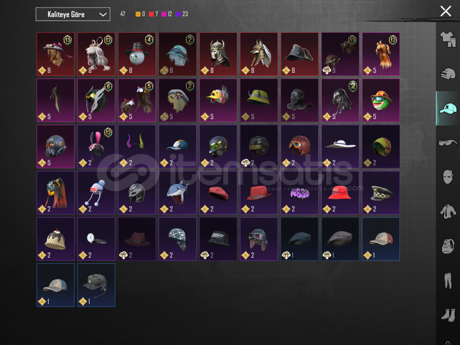Choose the bunny ears helmet item
The image size is (460, 345).
tap(96, 146)
